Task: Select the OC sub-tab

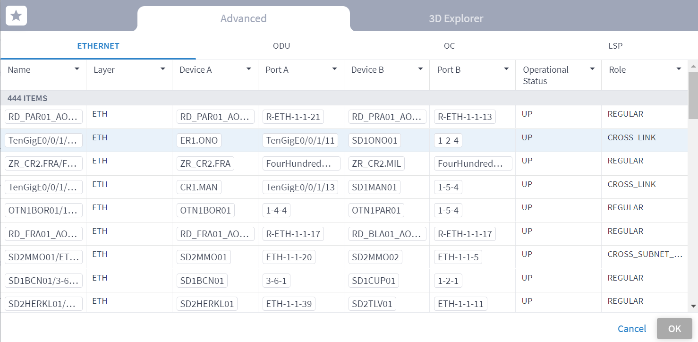Action: point(449,46)
